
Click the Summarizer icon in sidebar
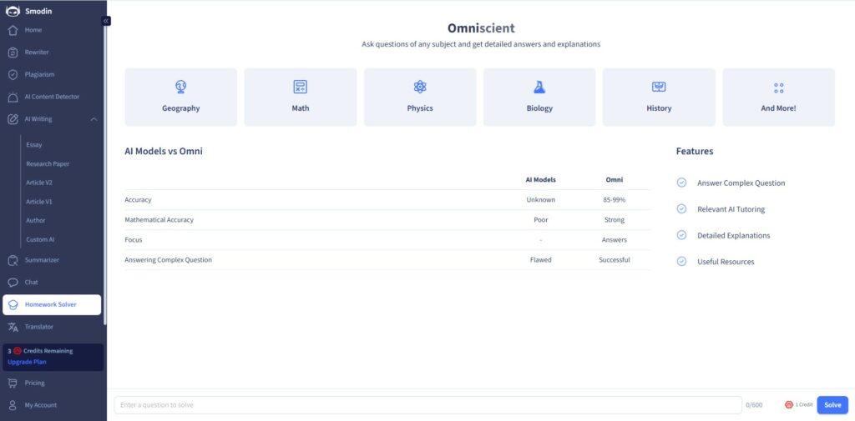click(x=13, y=260)
